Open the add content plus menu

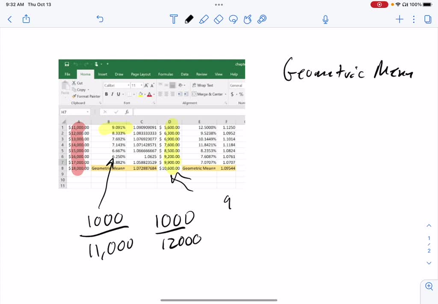click(x=399, y=19)
